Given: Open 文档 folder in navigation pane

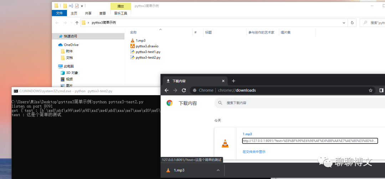Looking at the screenshot, I should (x=70, y=58).
